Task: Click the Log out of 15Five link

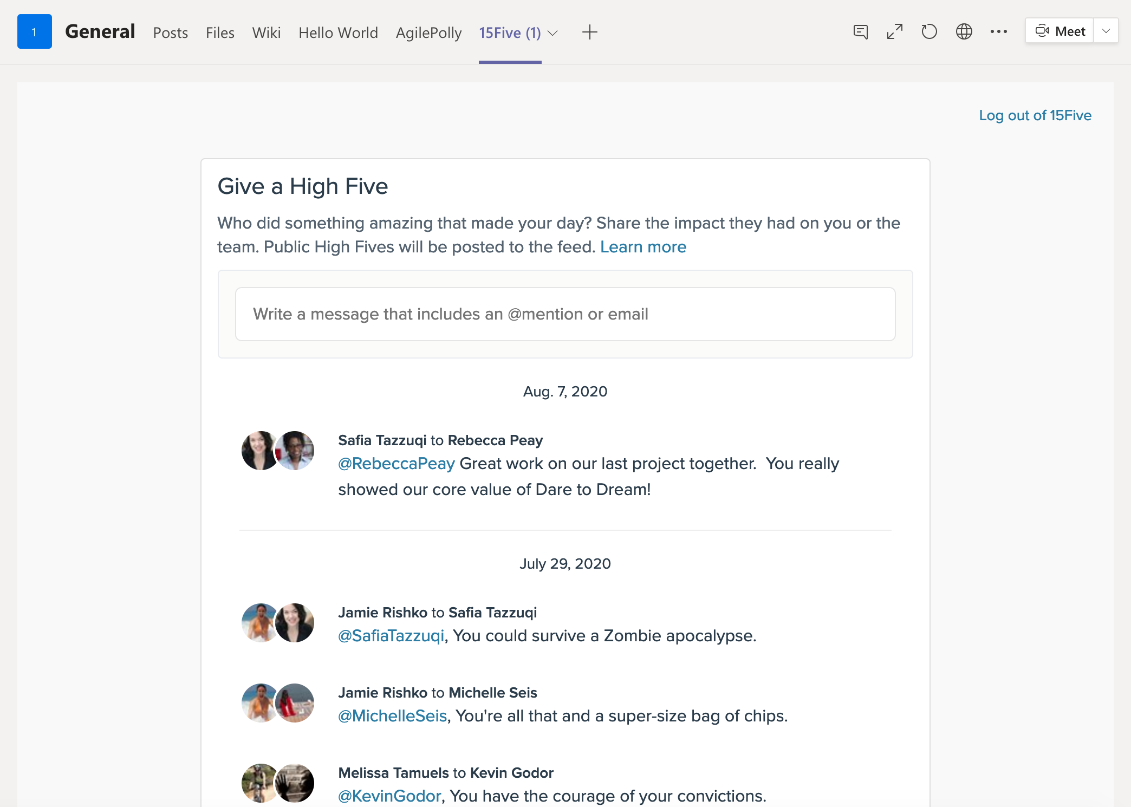Action: (1034, 114)
